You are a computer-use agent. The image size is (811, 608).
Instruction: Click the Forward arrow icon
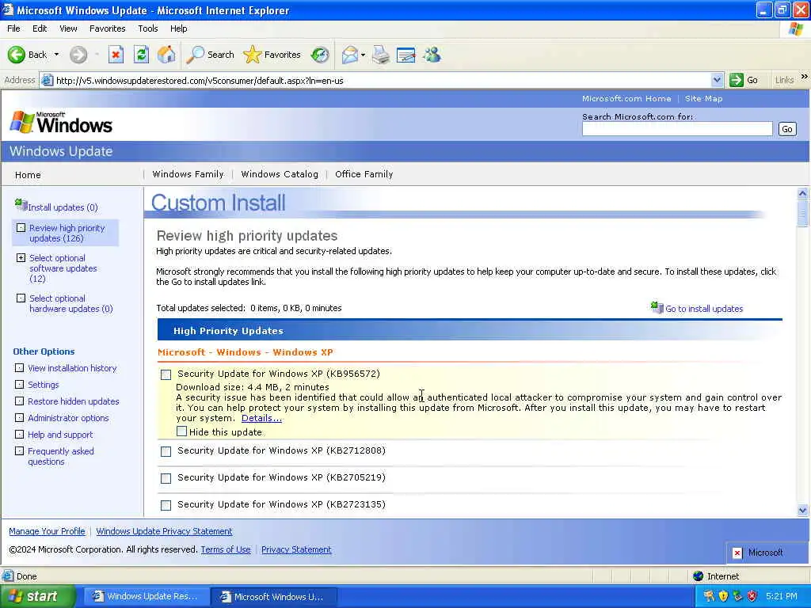pos(78,55)
